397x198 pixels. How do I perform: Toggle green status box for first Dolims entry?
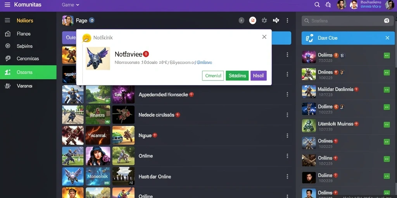[387, 56]
